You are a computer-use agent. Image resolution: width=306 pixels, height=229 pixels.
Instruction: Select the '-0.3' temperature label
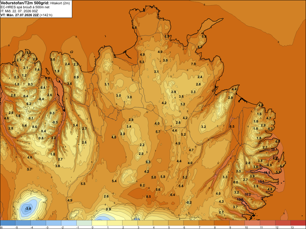(55, 122)
